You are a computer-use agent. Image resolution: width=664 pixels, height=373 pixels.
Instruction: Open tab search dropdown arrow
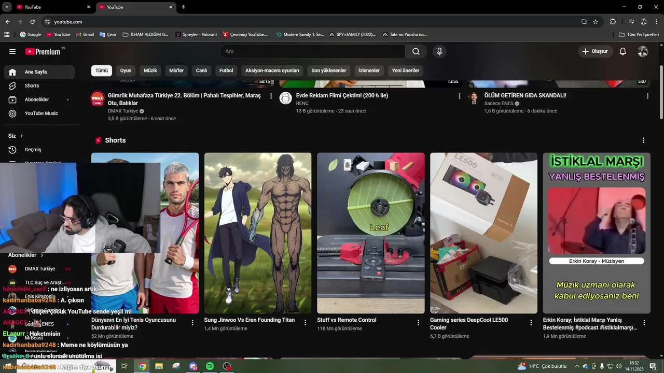pyautogui.click(x=7, y=7)
